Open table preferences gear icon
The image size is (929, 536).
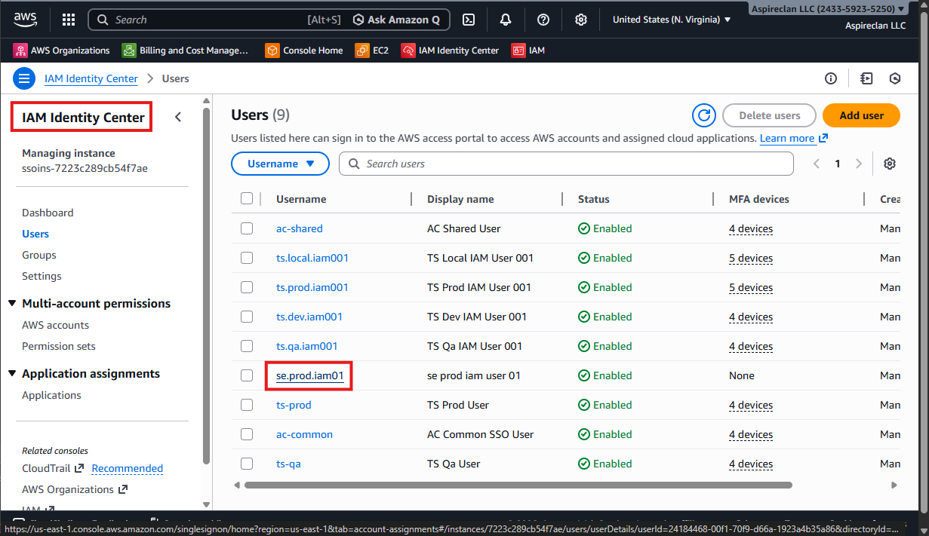[890, 164]
